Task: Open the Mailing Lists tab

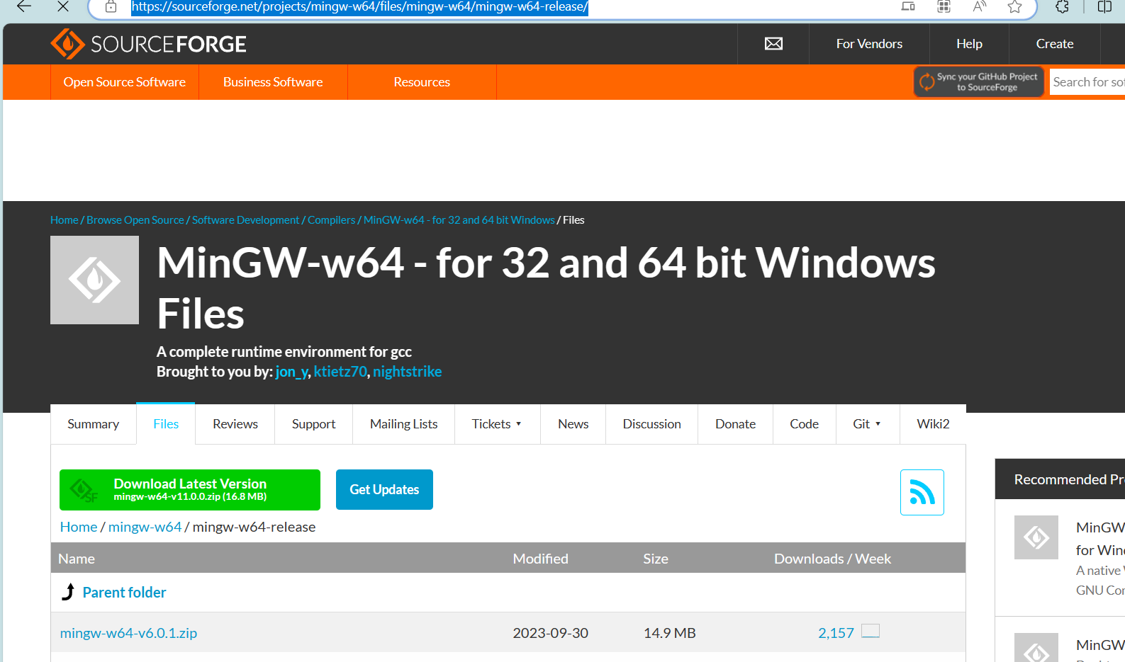Action: click(x=404, y=424)
